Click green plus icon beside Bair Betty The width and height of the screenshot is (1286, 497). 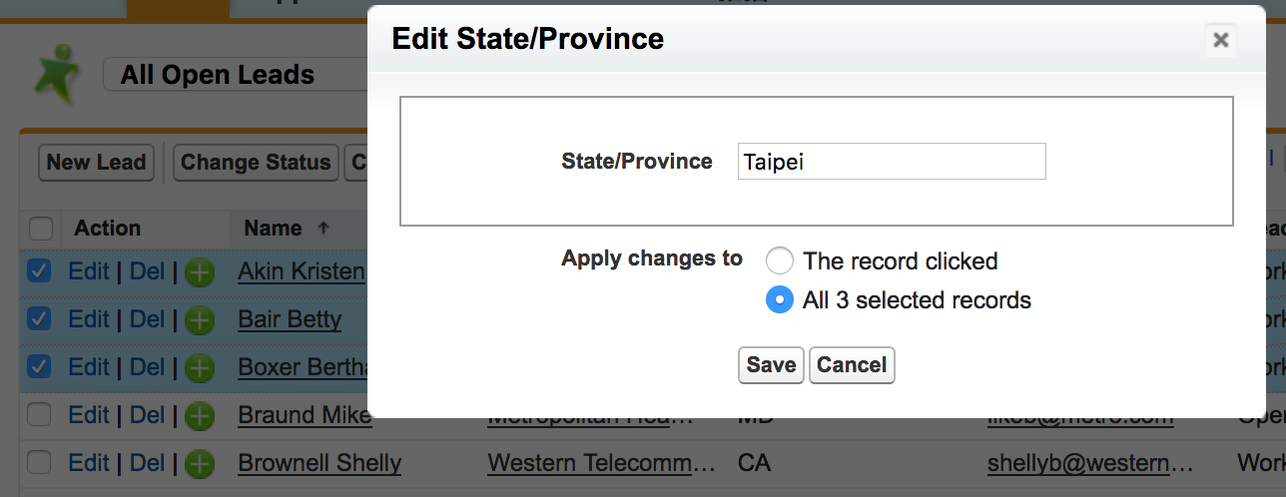pyautogui.click(x=200, y=320)
